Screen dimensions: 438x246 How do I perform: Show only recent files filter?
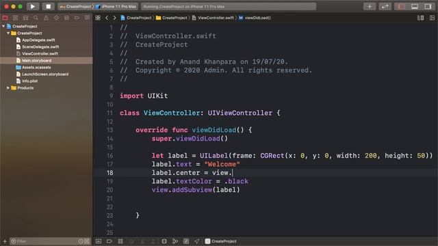click(81, 241)
